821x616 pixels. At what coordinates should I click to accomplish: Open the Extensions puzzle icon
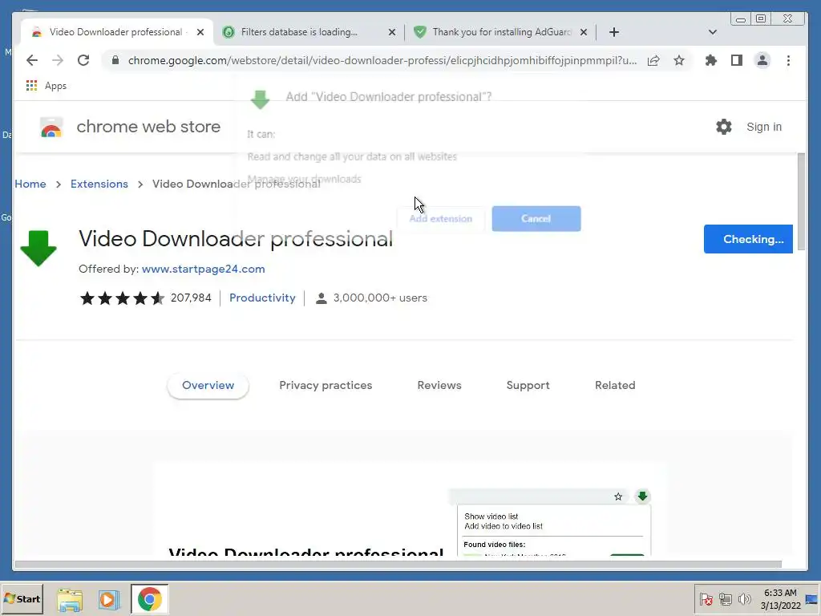coord(710,60)
